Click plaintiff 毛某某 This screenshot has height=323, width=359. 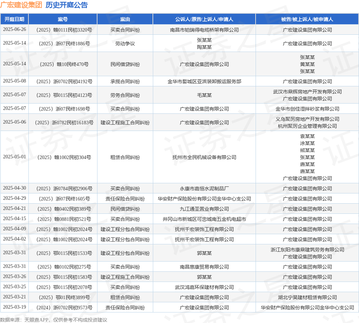pyautogui.click(x=204, y=95)
